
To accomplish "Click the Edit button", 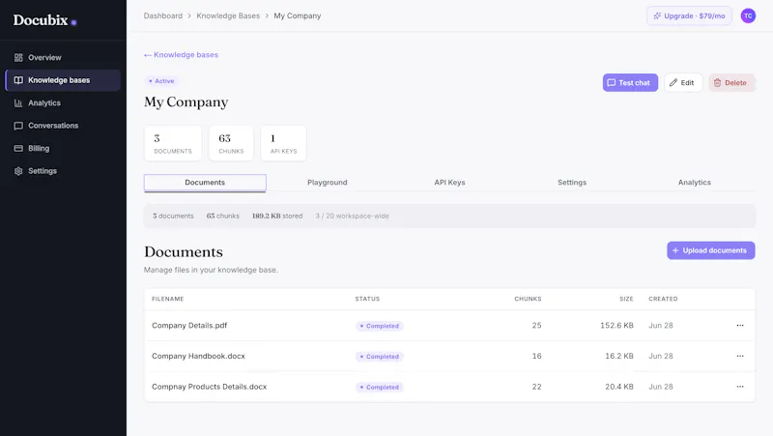I will (683, 83).
